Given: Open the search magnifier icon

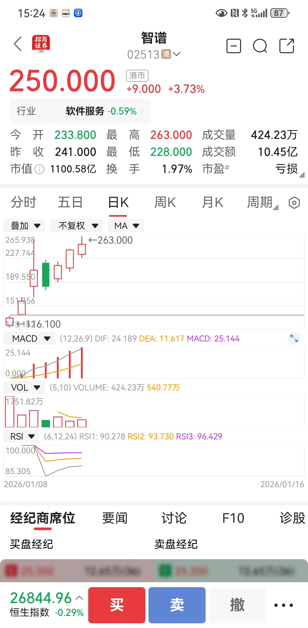Looking at the screenshot, I should coord(260,46).
